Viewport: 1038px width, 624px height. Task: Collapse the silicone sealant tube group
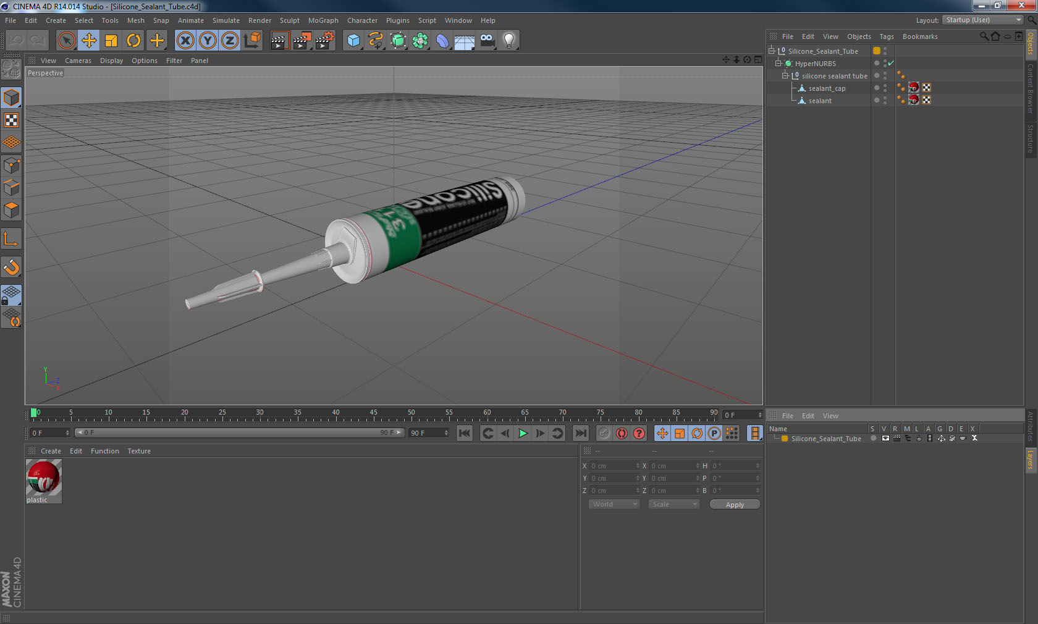[x=785, y=76]
